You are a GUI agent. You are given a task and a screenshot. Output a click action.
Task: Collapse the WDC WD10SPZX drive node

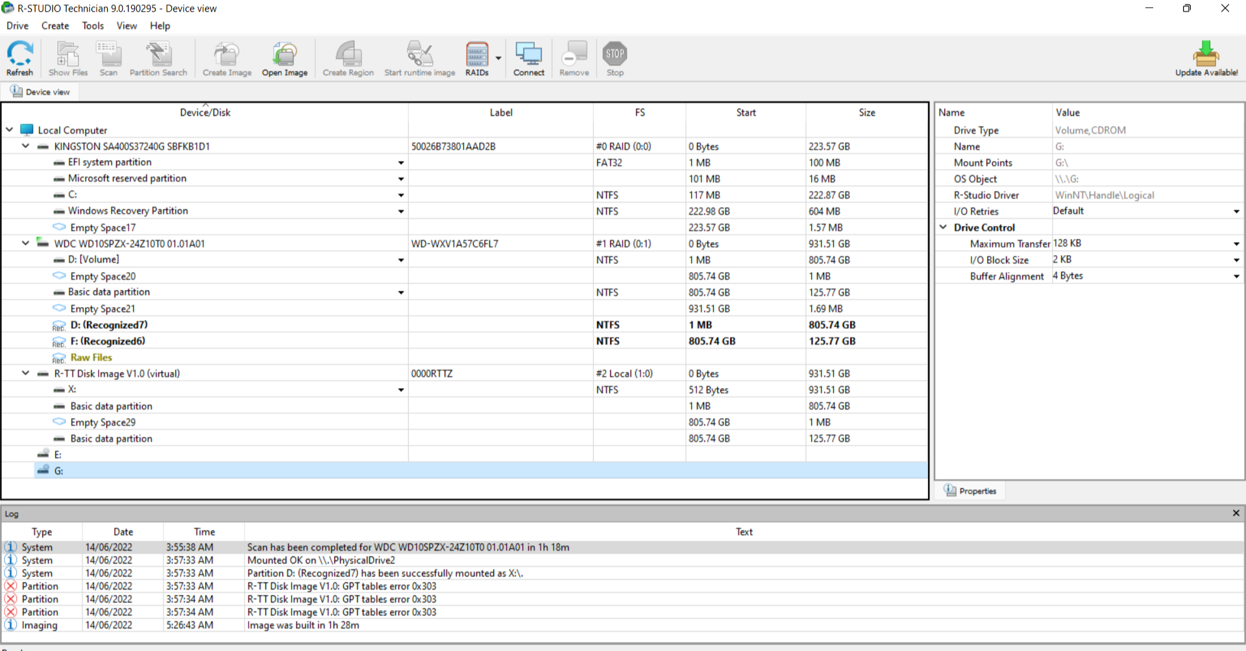(x=26, y=243)
